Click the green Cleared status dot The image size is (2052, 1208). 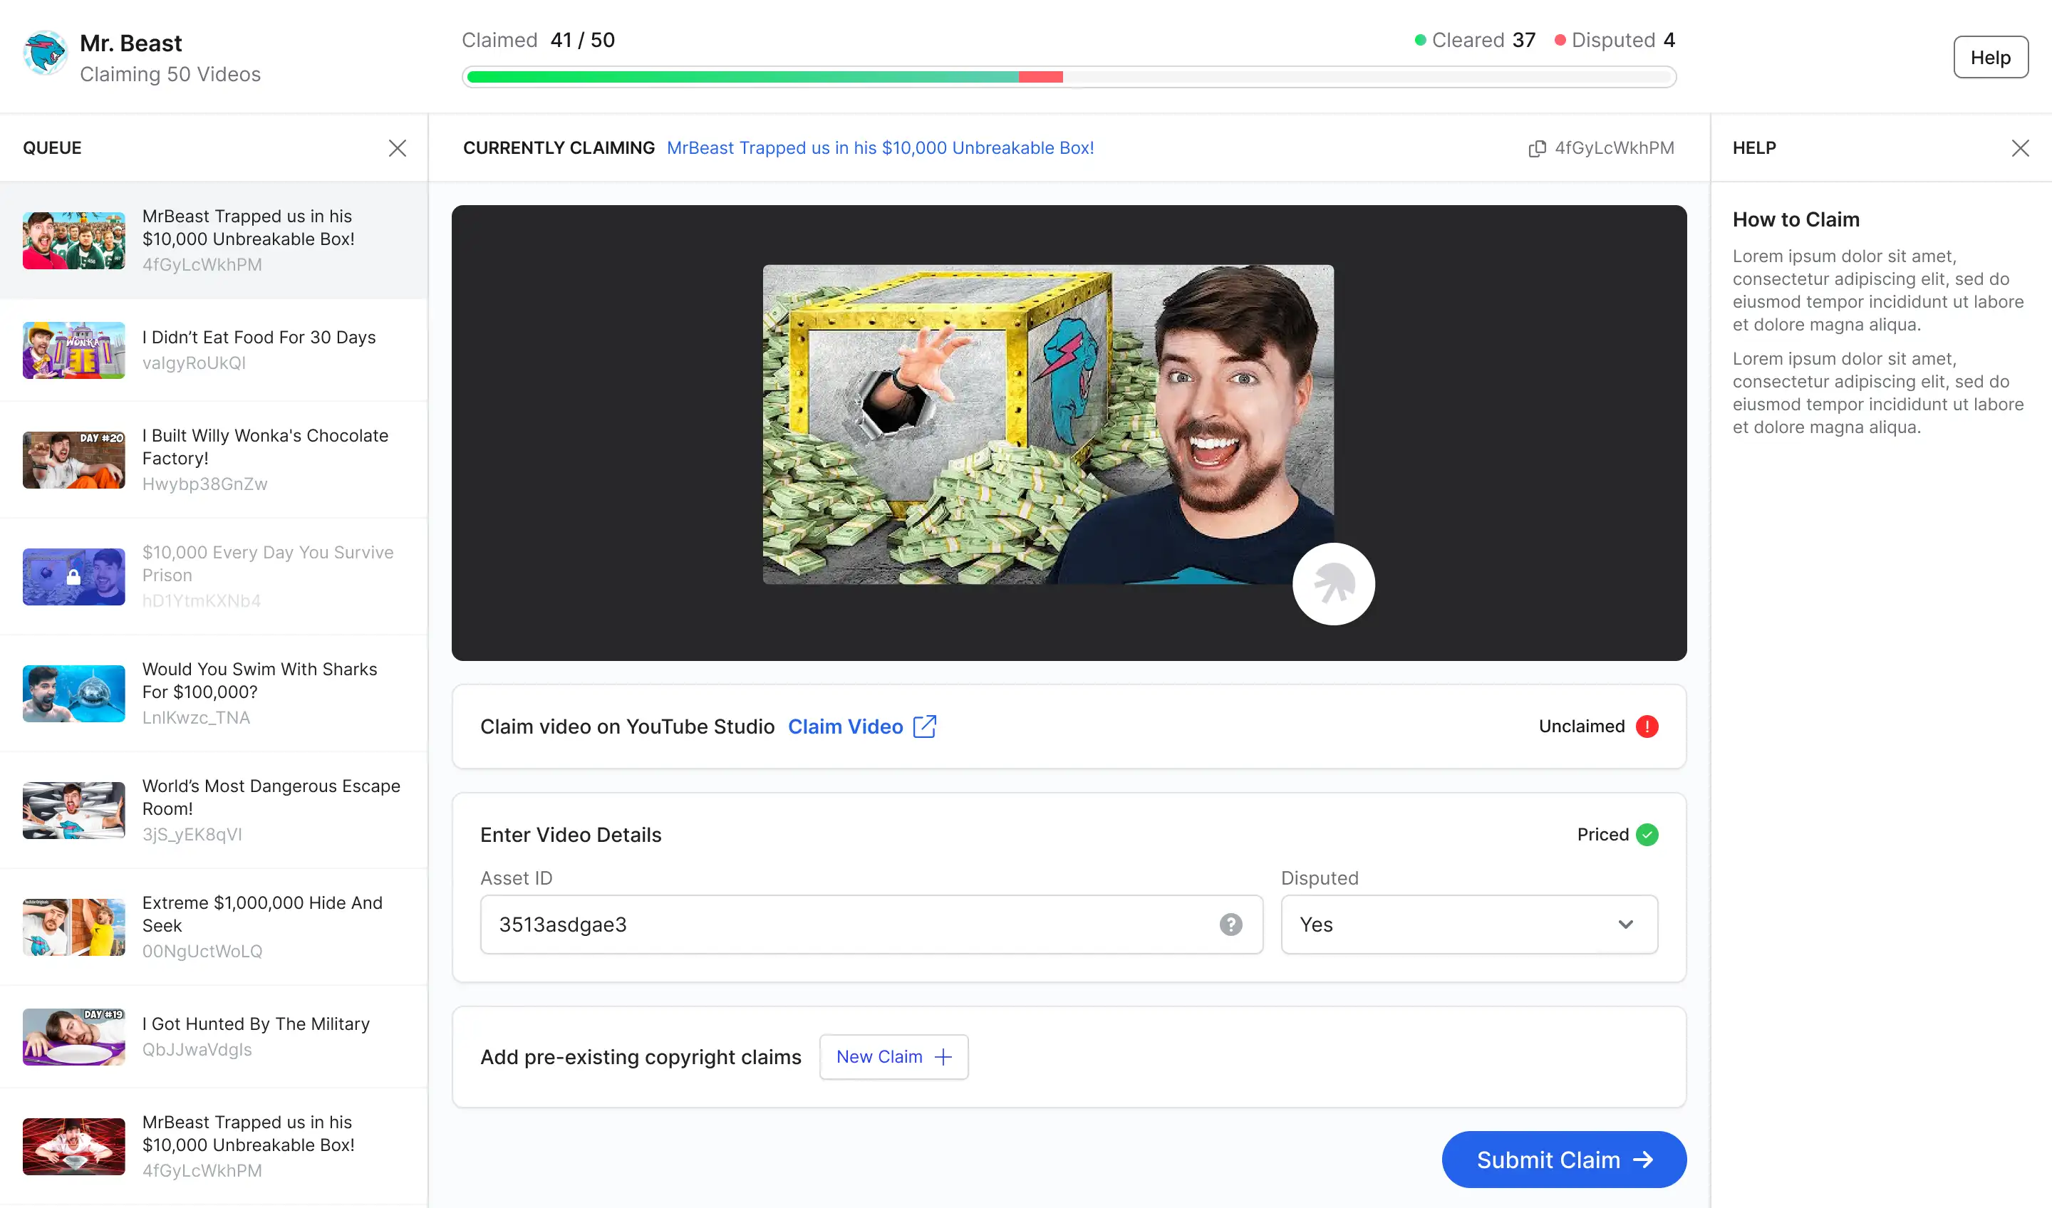(x=1420, y=40)
